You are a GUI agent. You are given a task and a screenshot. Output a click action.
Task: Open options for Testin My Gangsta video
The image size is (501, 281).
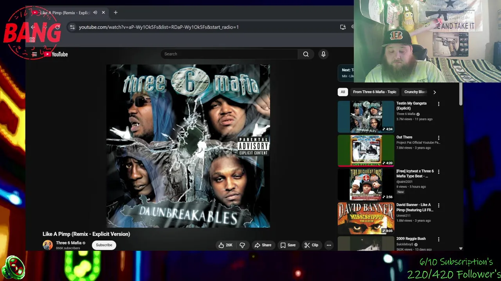[439, 104]
